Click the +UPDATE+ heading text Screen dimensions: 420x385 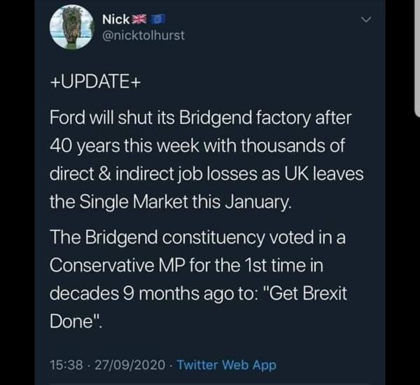pyautogui.click(x=96, y=81)
